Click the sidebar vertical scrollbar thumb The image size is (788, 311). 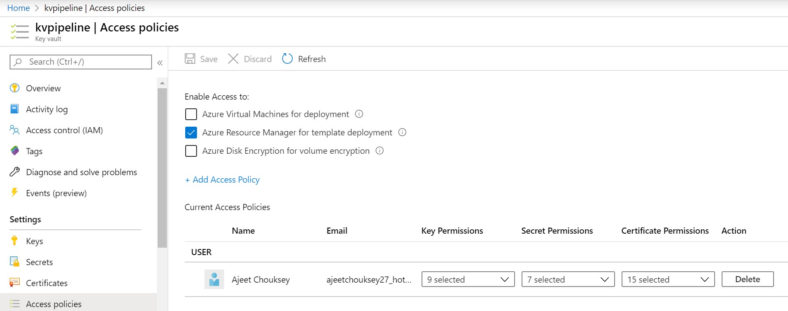pyautogui.click(x=162, y=168)
